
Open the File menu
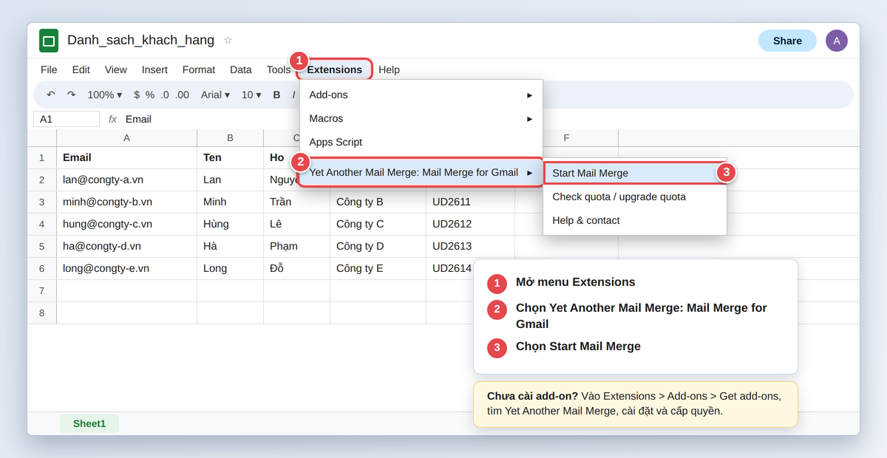(x=49, y=69)
